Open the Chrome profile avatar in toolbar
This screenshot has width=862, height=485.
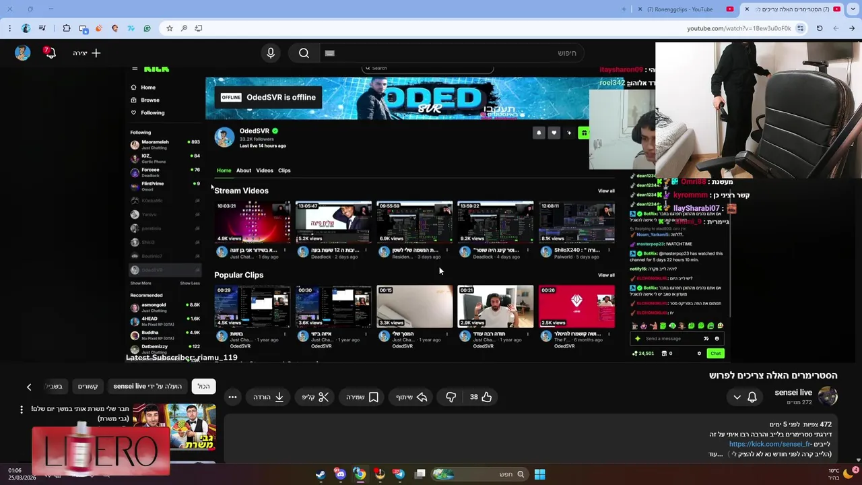tap(26, 28)
